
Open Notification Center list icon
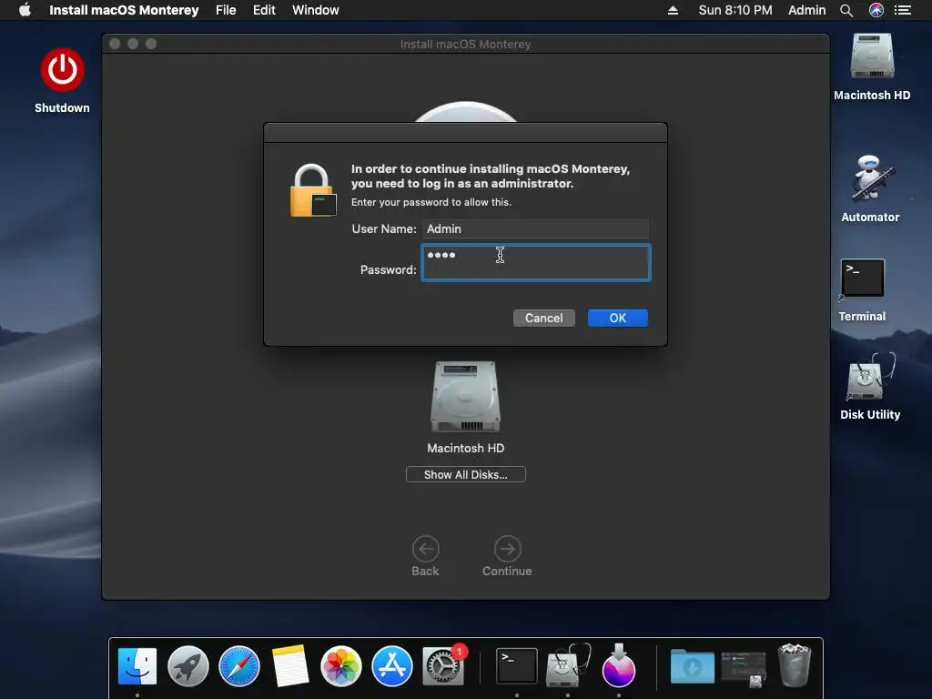pyautogui.click(x=903, y=10)
